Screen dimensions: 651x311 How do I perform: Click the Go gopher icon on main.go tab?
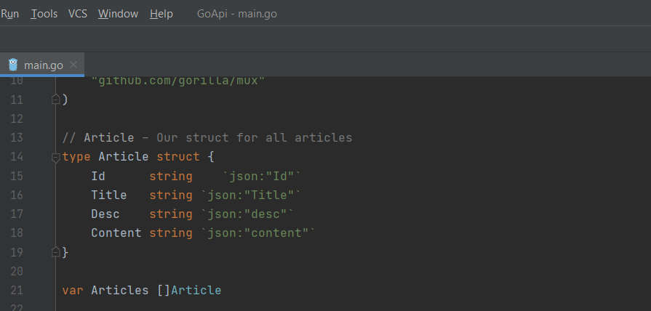coord(13,65)
